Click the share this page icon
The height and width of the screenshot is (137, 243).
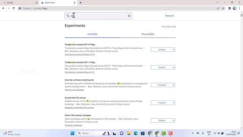pos(218,8)
